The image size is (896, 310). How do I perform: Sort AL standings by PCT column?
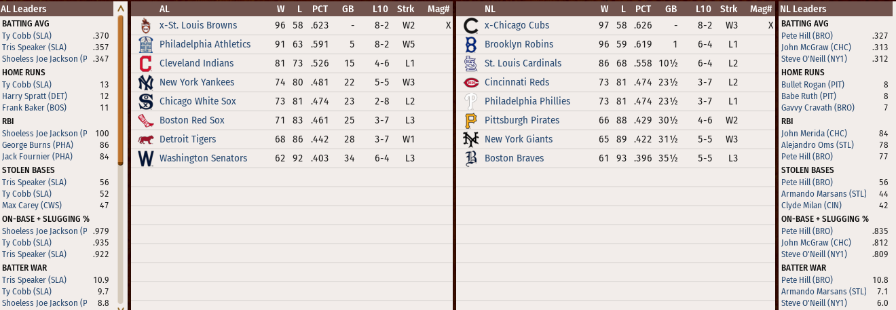(x=320, y=9)
